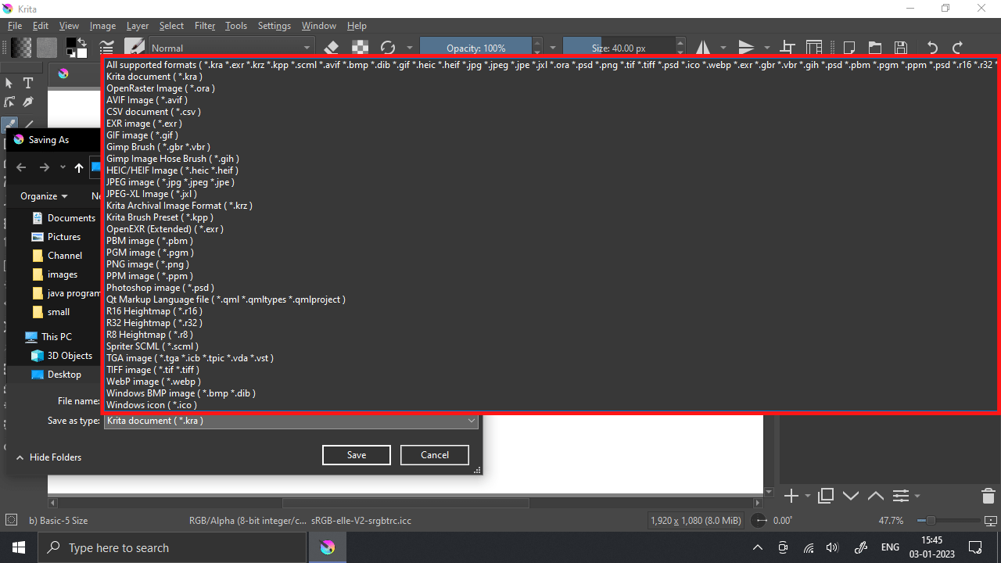Open layer properties sliders icon
The height and width of the screenshot is (563, 1001).
[x=901, y=496]
